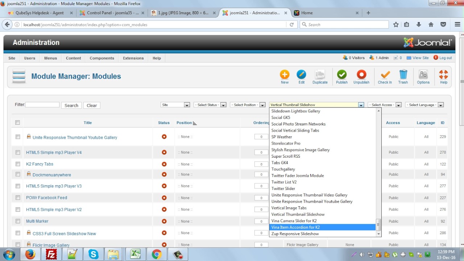The width and height of the screenshot is (464, 261).
Task: Click the lock icon beside Dockmenuanywhere
Action: 29,174
